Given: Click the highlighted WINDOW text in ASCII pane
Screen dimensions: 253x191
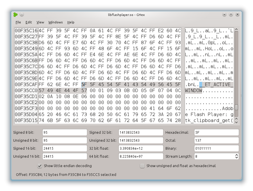Looking at the screenshot, I should point(194,90).
